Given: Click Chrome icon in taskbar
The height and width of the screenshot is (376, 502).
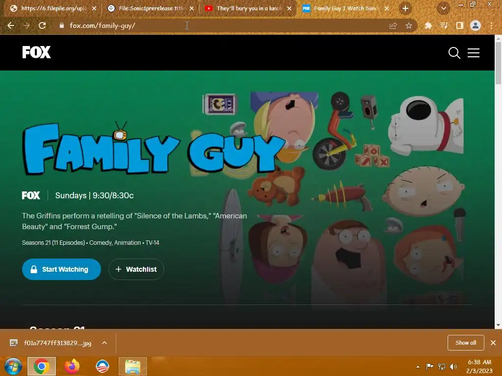Looking at the screenshot, I should click(x=42, y=366).
